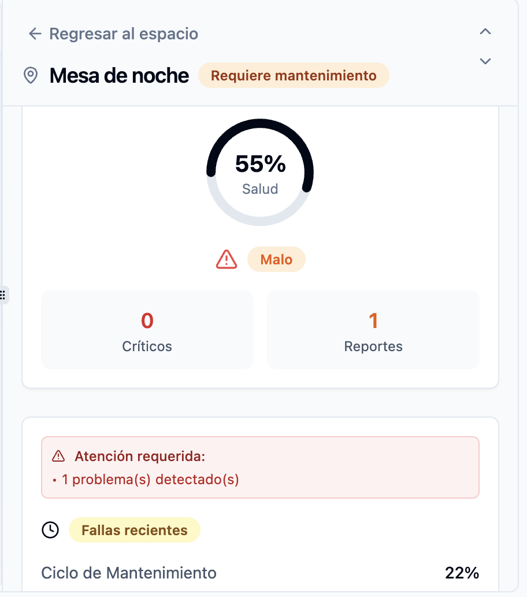
Task: Expand the section using the down chevron
Action: 485,61
